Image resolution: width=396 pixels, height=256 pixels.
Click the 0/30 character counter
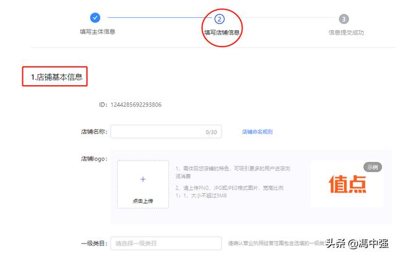click(211, 132)
